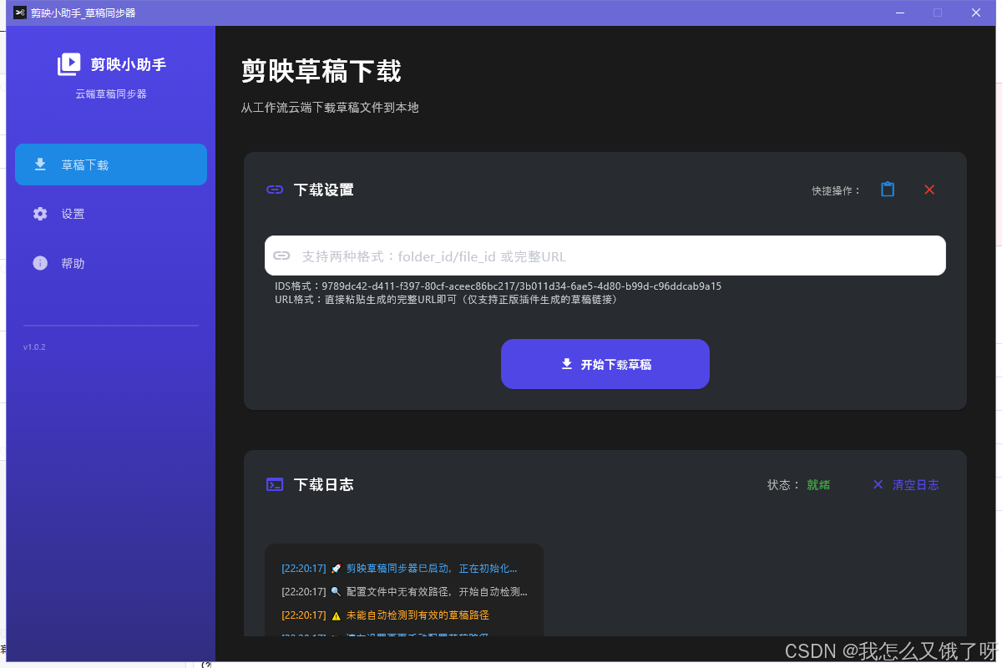Click the URL格式 hint text line
The image size is (1002, 668).
tap(446, 299)
